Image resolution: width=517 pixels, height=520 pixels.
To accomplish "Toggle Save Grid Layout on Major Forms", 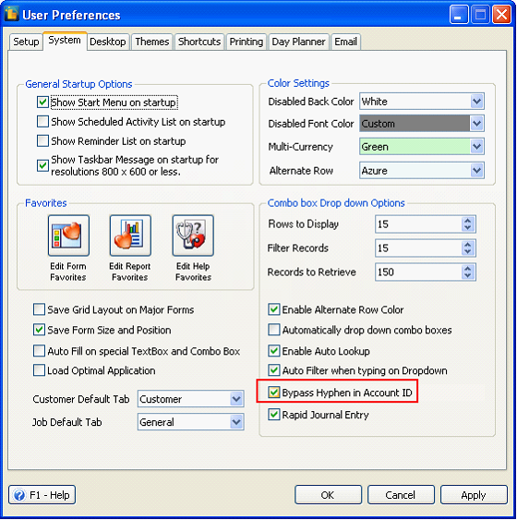I will click(x=39, y=309).
